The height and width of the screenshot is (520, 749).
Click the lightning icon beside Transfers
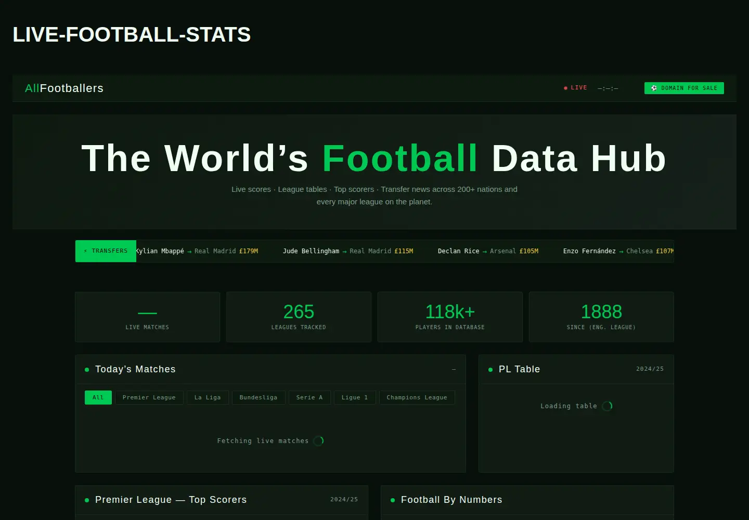click(85, 251)
